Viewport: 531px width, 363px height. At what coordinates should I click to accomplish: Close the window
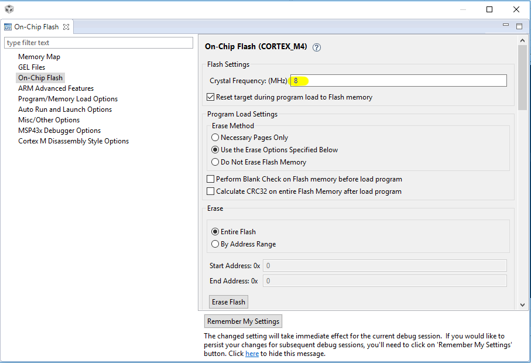516,9
